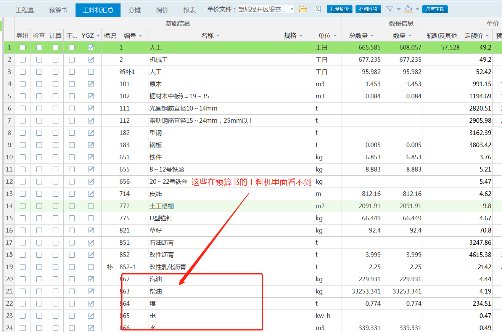Select row number 13 header

tap(9, 194)
